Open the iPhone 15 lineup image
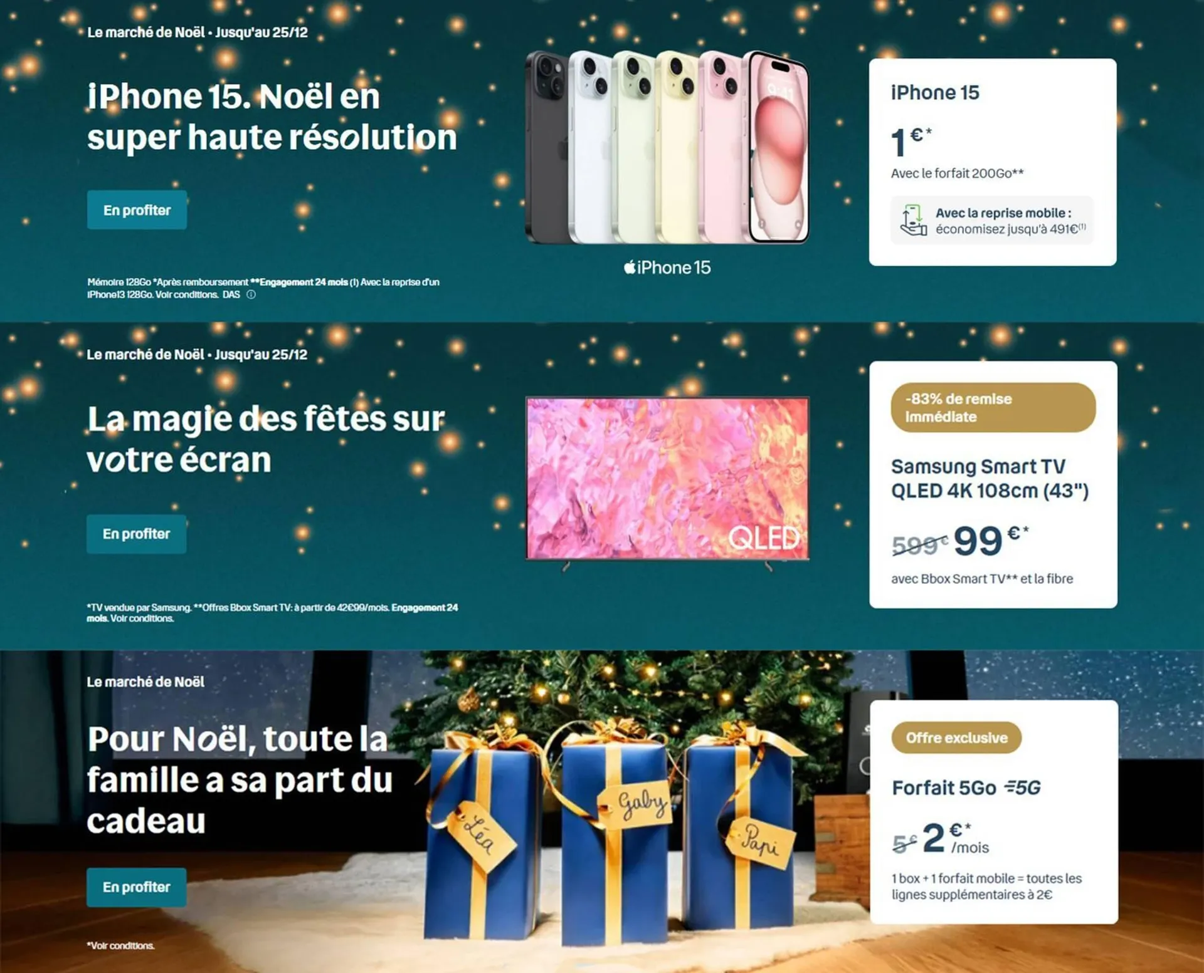The width and height of the screenshot is (1204, 973). tap(667, 147)
